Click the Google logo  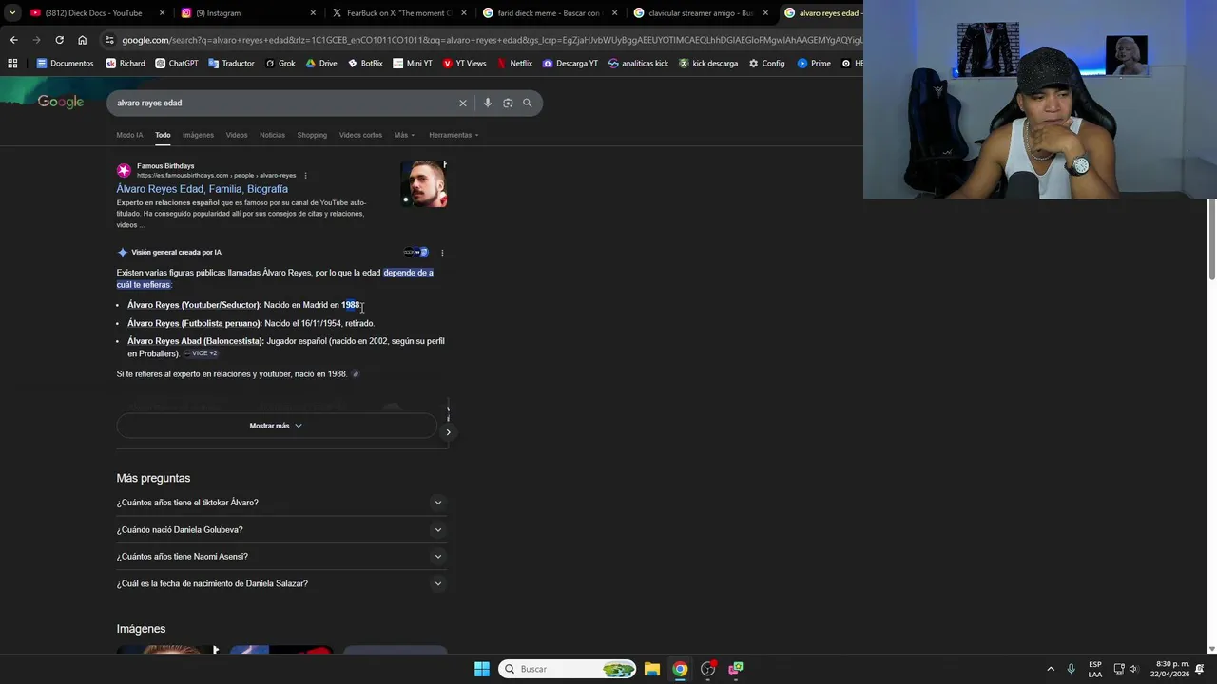(61, 103)
